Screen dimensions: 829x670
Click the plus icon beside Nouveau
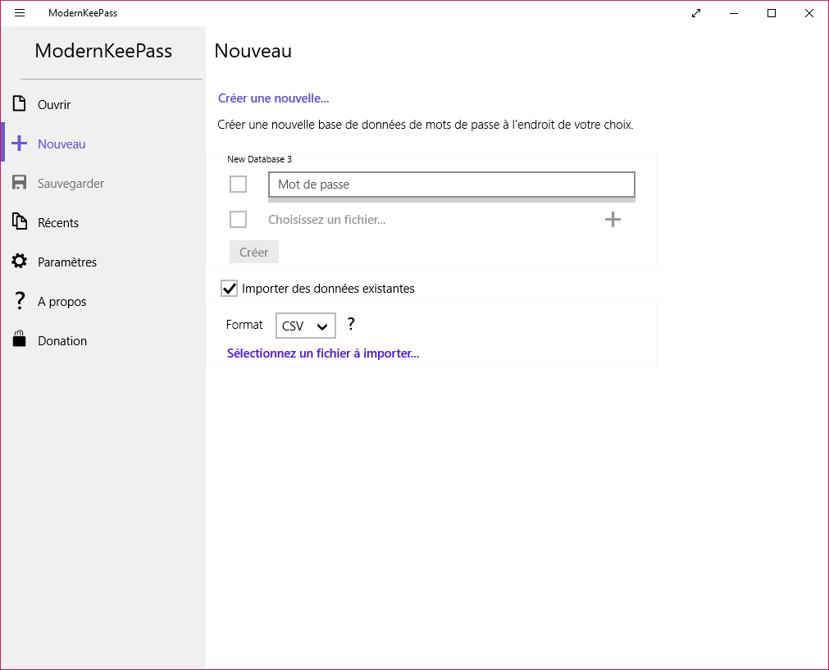coord(20,144)
